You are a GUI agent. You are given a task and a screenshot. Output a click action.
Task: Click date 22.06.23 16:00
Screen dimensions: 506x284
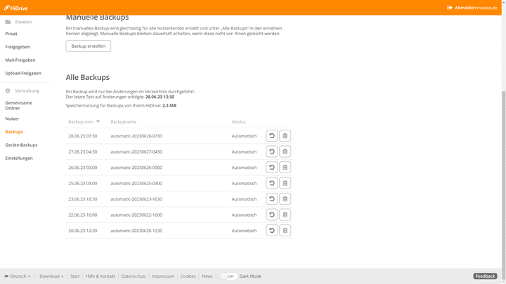point(83,215)
